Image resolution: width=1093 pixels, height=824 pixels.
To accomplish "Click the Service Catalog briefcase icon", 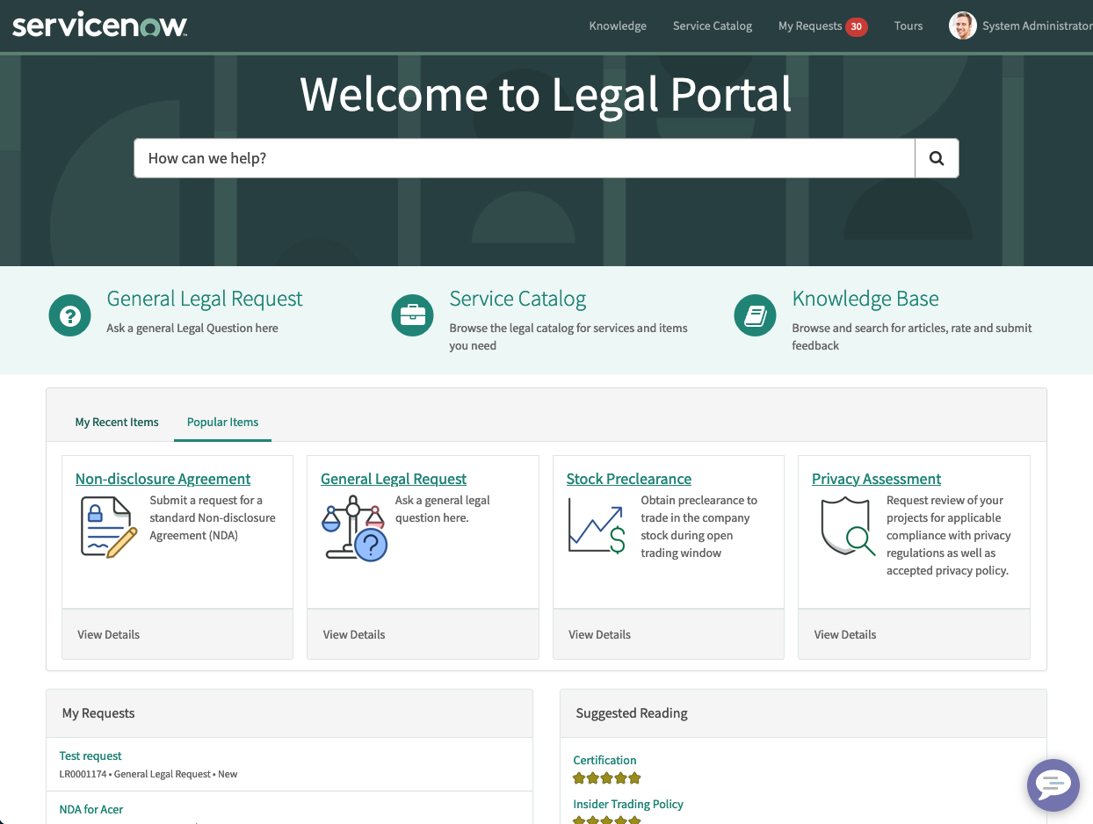I will [x=412, y=315].
